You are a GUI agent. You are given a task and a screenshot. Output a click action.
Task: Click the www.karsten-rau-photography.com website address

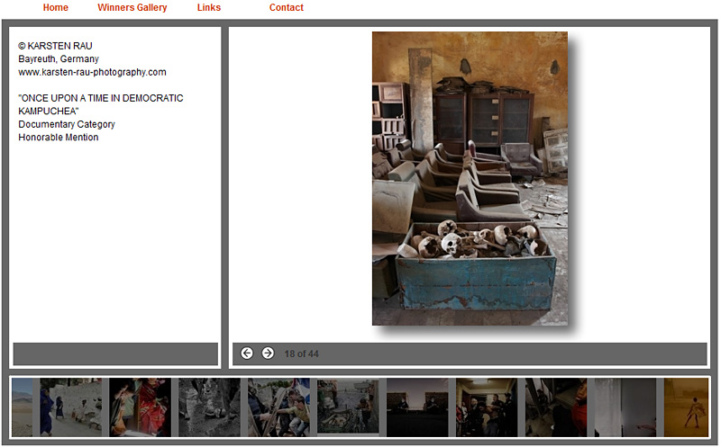tap(92, 72)
